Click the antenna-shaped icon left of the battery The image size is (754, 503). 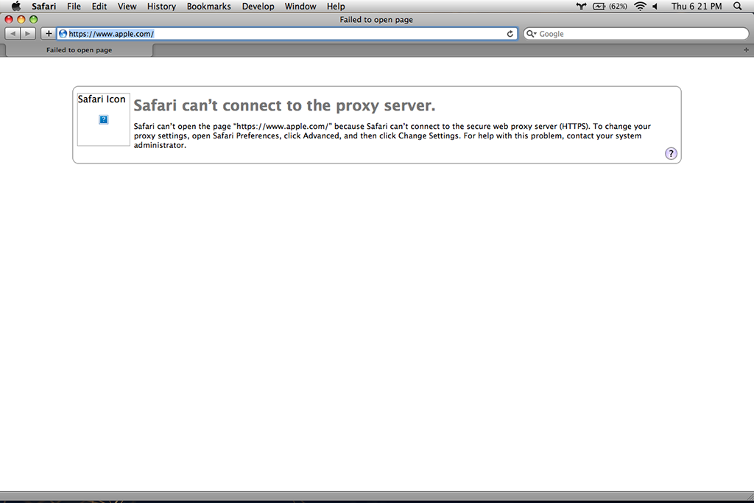[x=581, y=6]
